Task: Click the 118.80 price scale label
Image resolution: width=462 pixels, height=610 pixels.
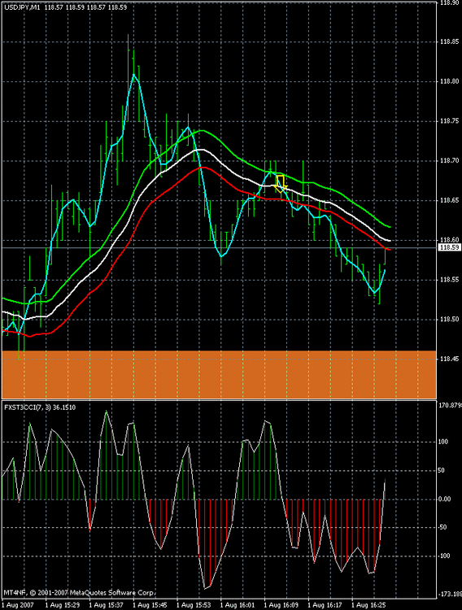Action: pos(449,81)
